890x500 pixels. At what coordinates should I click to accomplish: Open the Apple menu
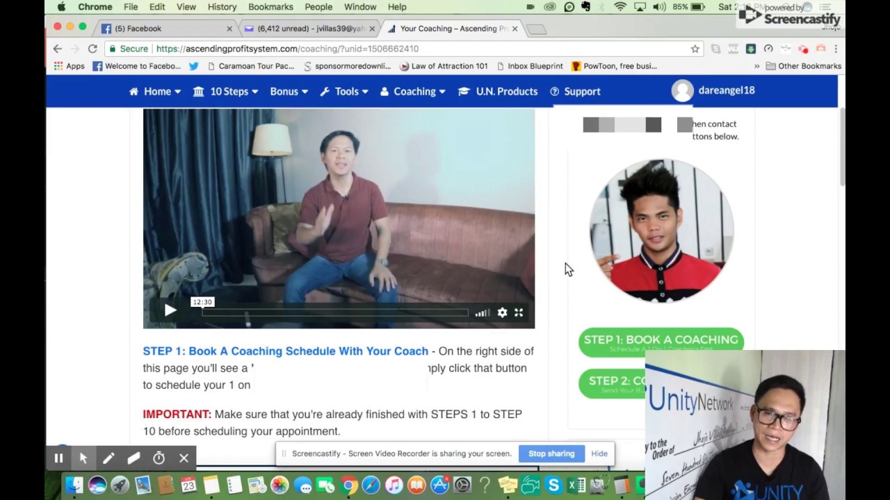coord(61,7)
